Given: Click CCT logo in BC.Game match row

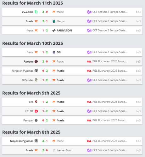Looking at the screenshot, I should (89, 12).
